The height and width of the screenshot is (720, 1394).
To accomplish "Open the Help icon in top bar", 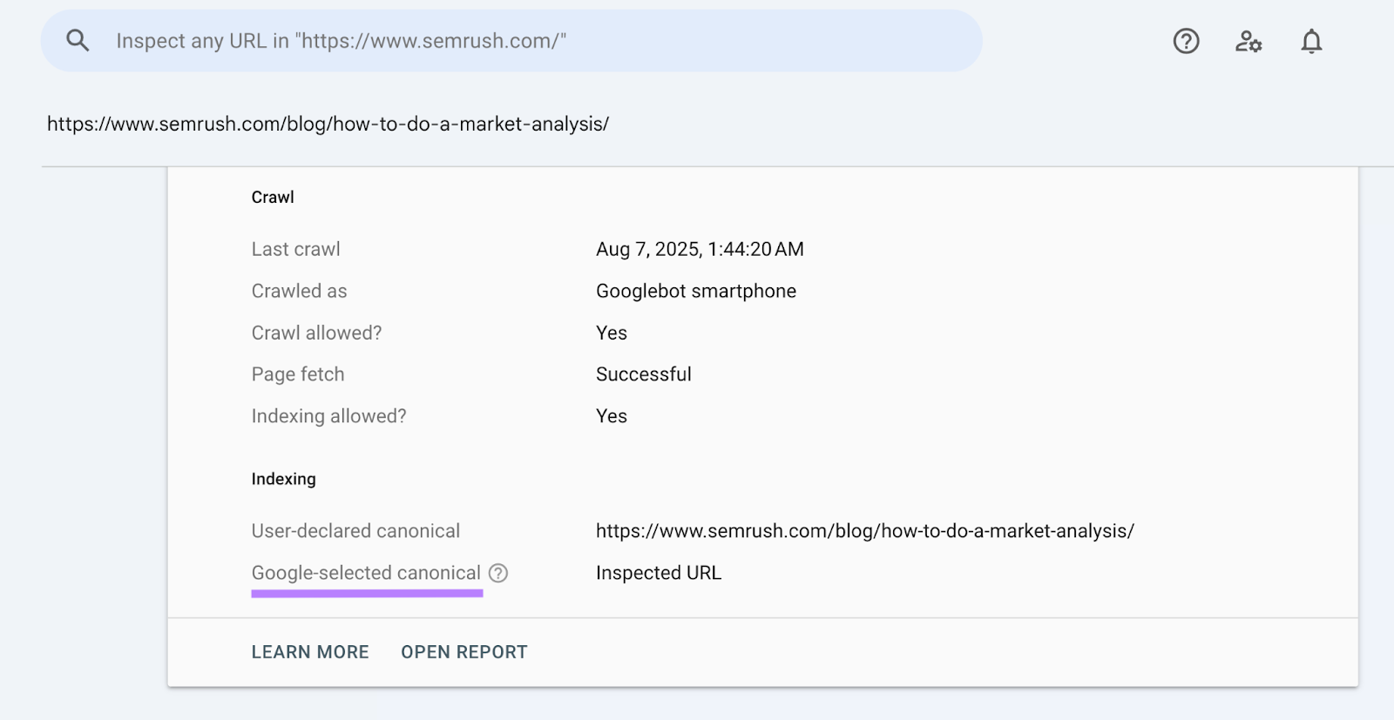I will pos(1186,41).
